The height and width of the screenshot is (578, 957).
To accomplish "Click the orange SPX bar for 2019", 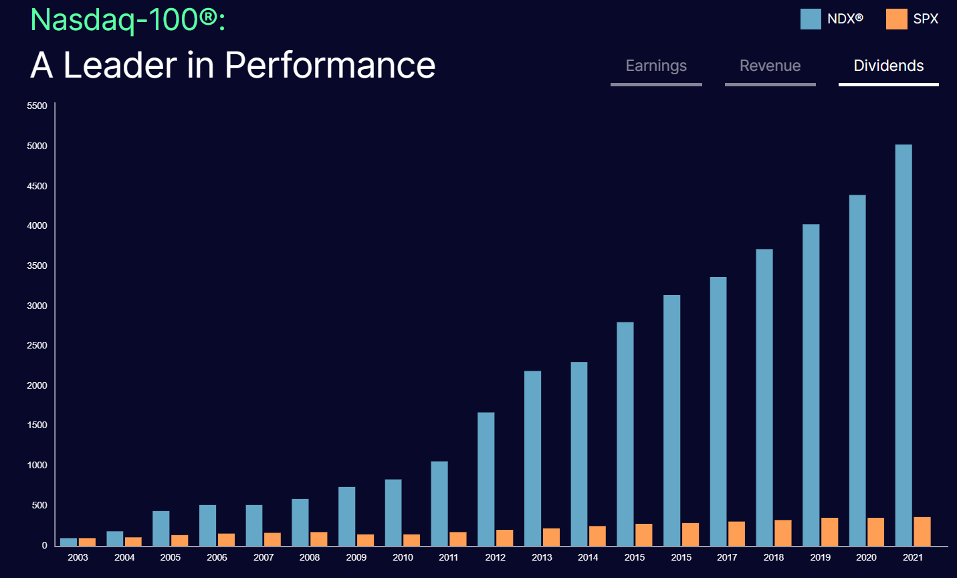I will [x=830, y=532].
